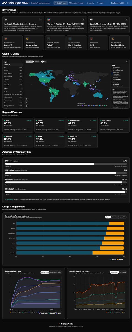Select the SLED industry filter
132x332 pixels.
13,91
